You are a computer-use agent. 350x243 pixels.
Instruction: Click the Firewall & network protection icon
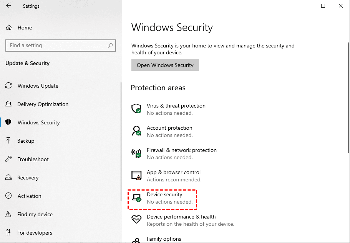click(x=136, y=153)
